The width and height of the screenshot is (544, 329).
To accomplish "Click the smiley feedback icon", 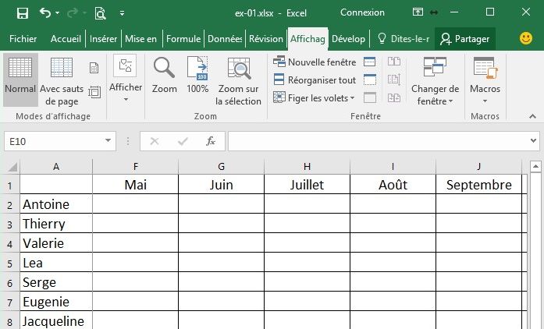I will [526, 38].
